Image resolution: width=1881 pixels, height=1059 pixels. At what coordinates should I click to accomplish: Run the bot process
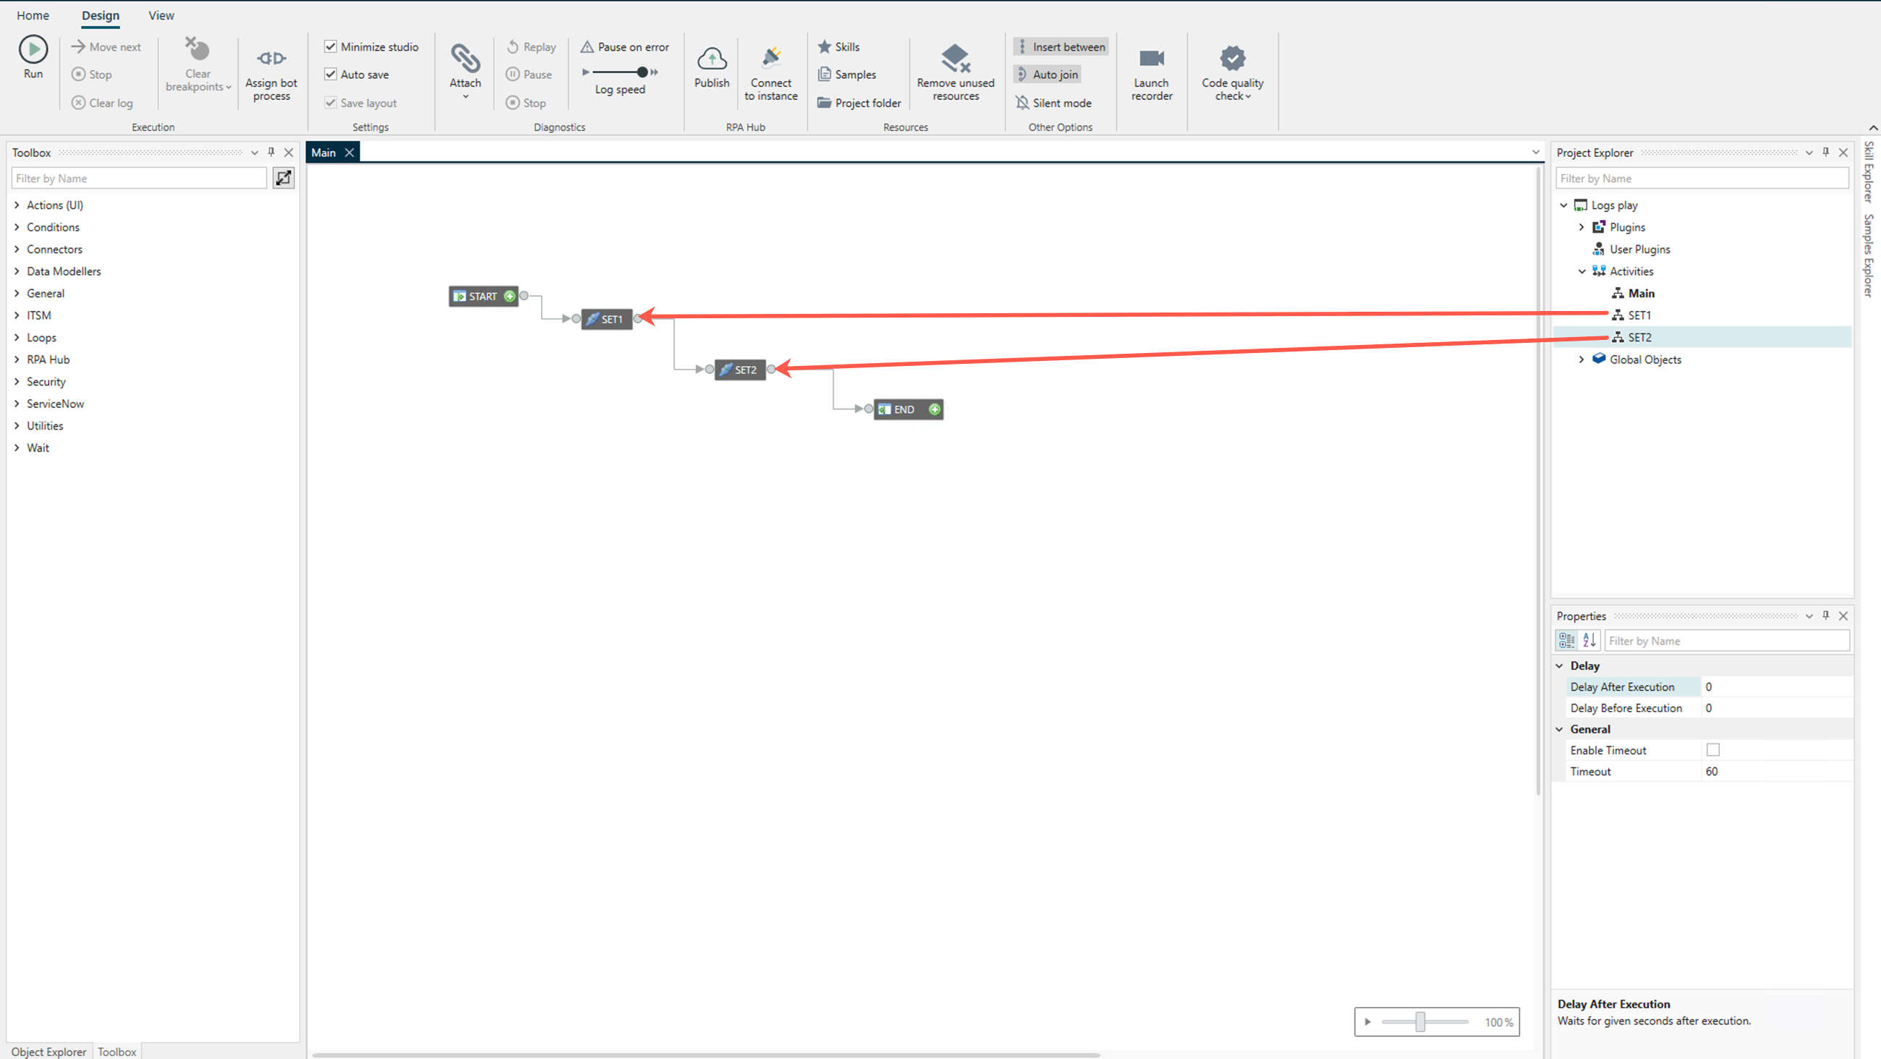point(33,57)
